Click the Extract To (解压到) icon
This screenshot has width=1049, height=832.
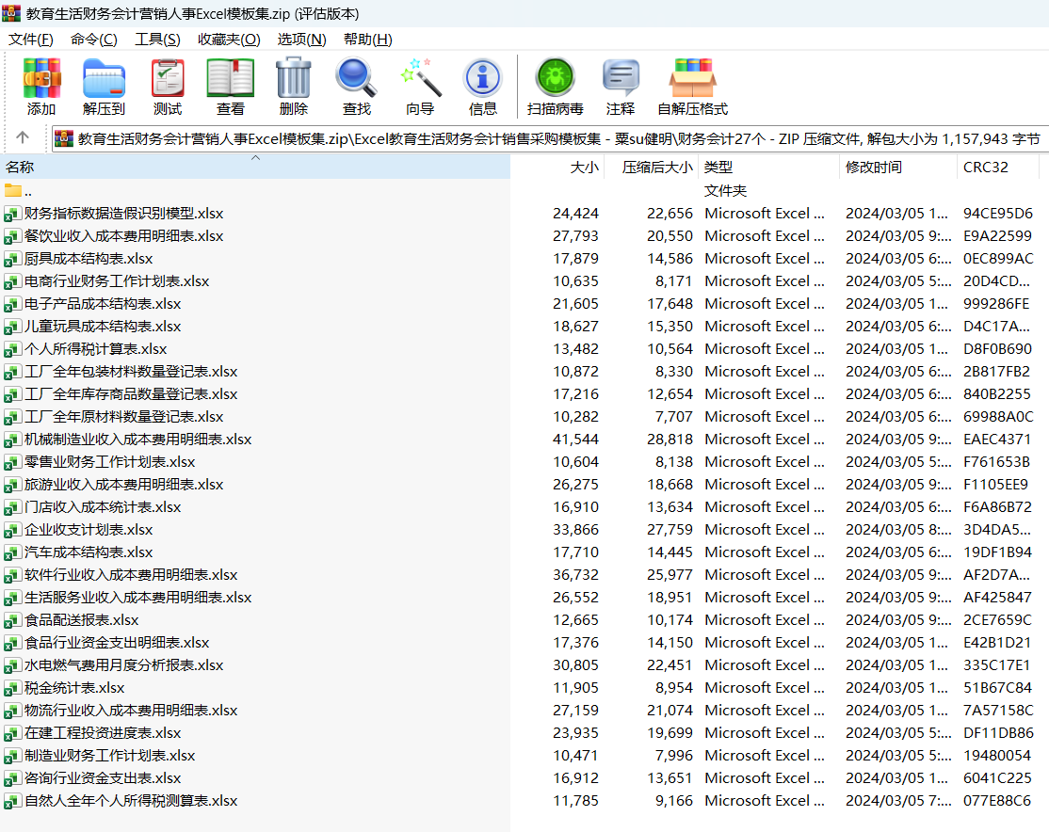click(104, 86)
